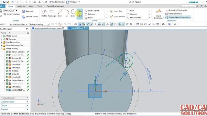Click the Part Navigator panel maximize box
The height and width of the screenshot is (116, 207).
click(27, 29)
